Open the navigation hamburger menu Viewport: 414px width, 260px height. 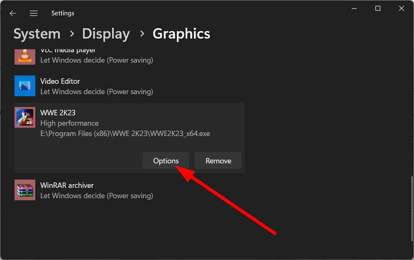click(x=33, y=13)
